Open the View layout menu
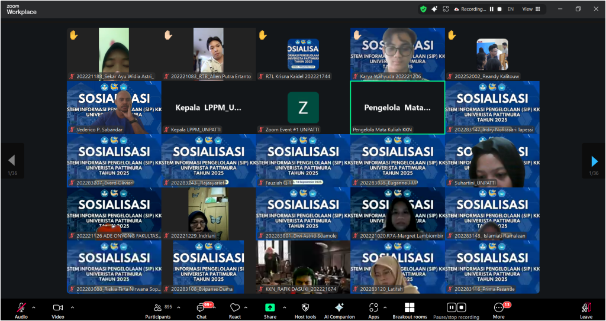The height and width of the screenshot is (321, 606). click(529, 9)
